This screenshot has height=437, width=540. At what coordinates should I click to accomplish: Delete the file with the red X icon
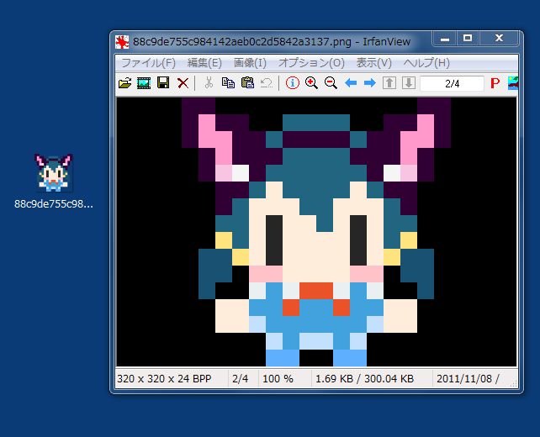click(x=183, y=83)
